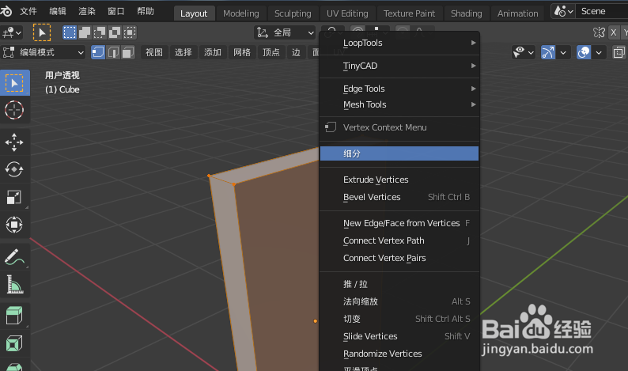Switch to the Modeling workspace tab

(241, 13)
